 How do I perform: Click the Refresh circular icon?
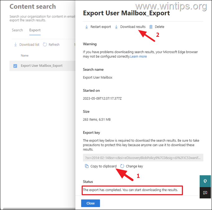45,45
